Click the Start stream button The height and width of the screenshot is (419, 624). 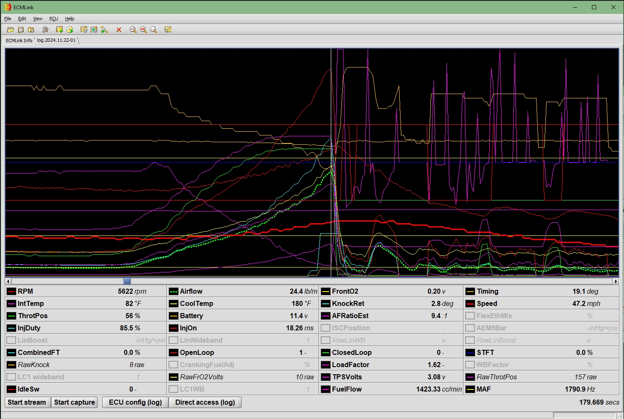[27, 402]
